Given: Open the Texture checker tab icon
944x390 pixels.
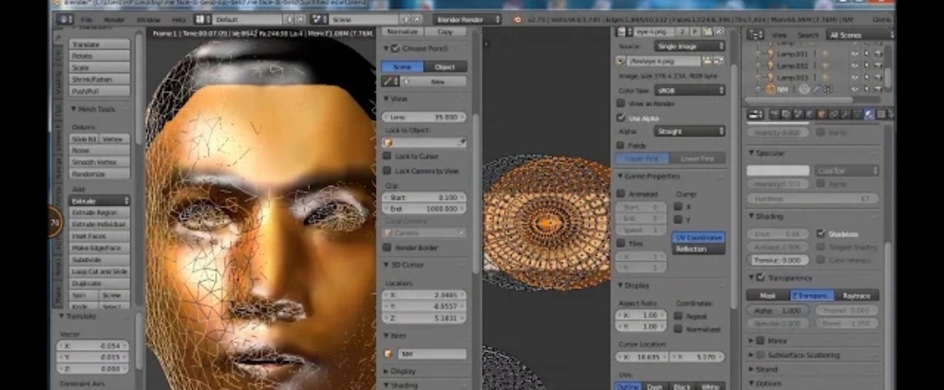Looking at the screenshot, I should click(x=881, y=114).
